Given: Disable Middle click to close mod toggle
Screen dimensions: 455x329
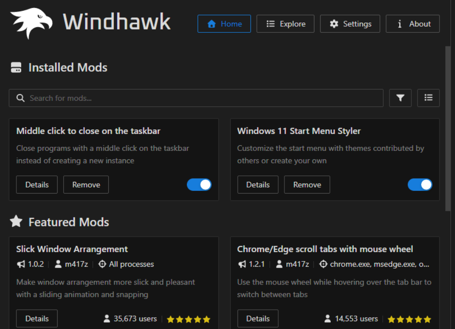Looking at the screenshot, I should coord(199,185).
